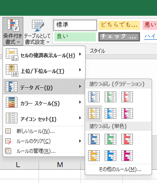Apply orange gradient fill data bar

point(94,113)
